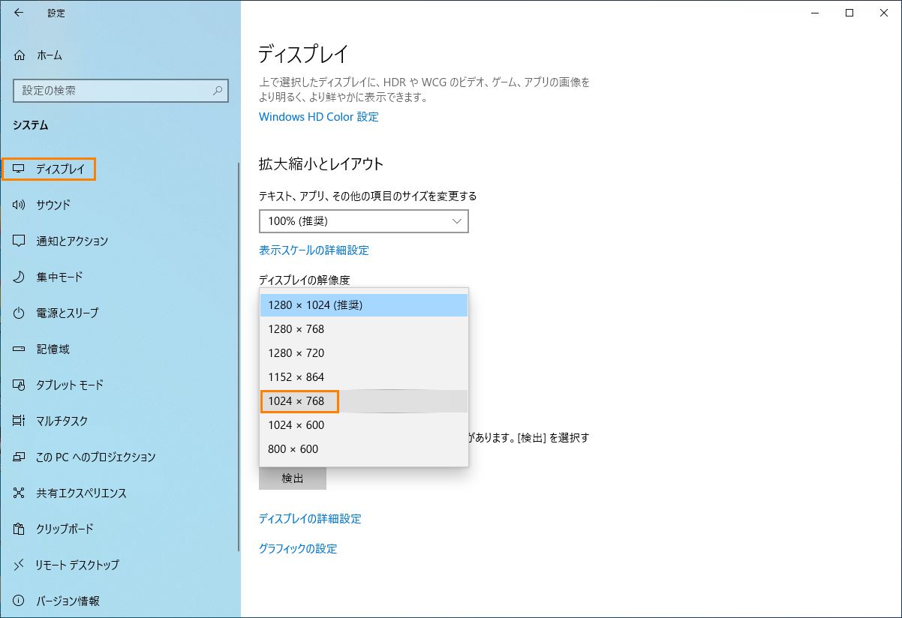Select the リモート デスクトップ icon

(x=20, y=565)
